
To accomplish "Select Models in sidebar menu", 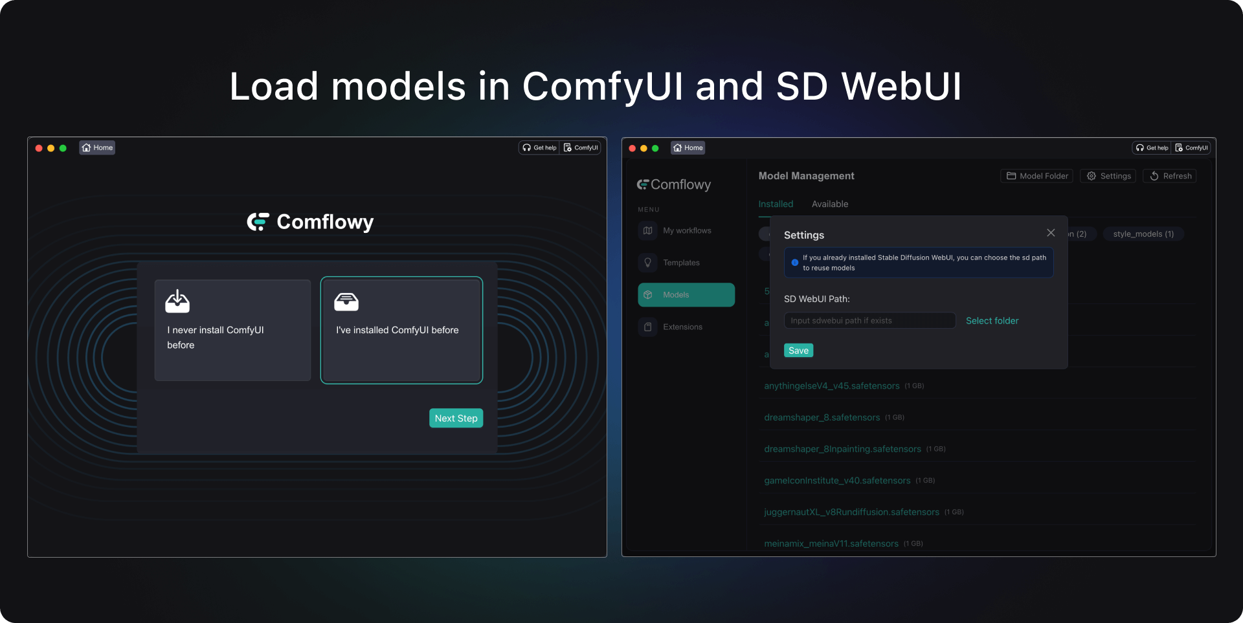I will coord(686,295).
